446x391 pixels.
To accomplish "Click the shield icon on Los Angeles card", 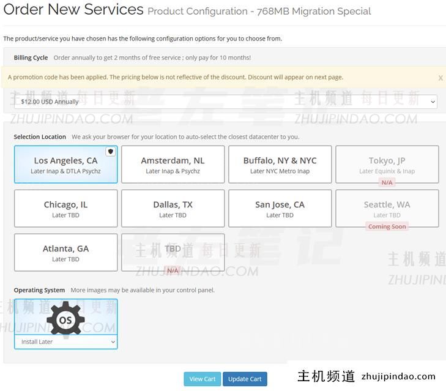I will click(x=110, y=152).
